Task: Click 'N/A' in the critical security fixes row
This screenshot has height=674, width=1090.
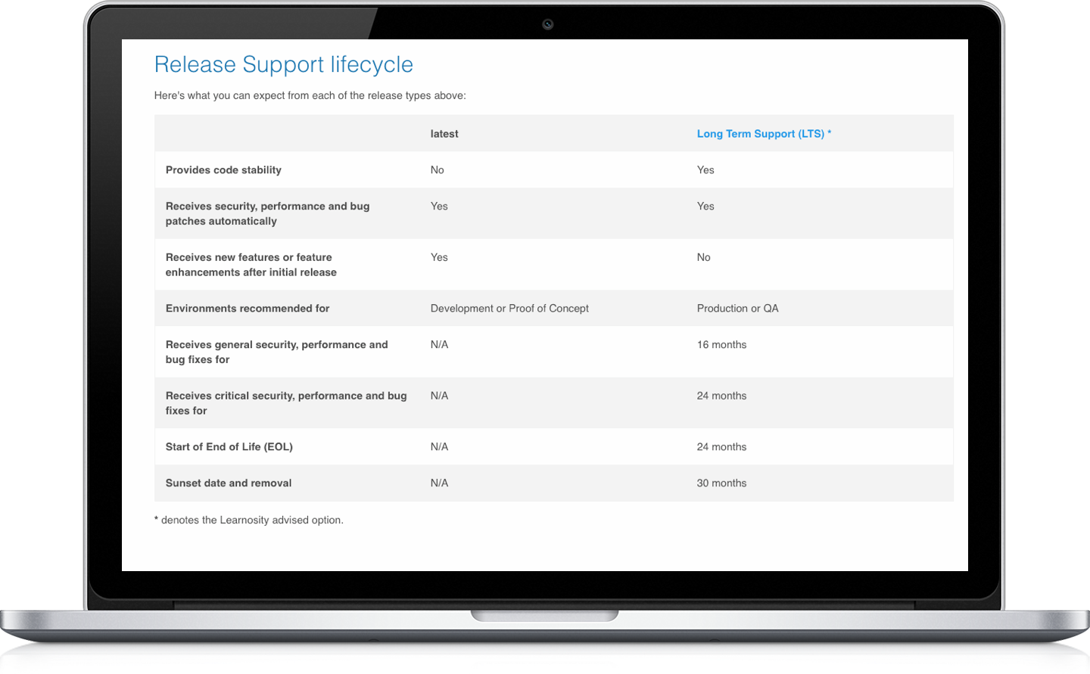Action: pyautogui.click(x=439, y=396)
